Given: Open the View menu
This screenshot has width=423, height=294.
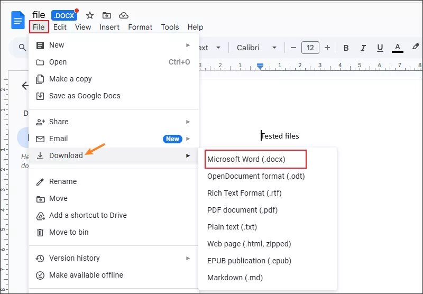Looking at the screenshot, I should coord(83,27).
